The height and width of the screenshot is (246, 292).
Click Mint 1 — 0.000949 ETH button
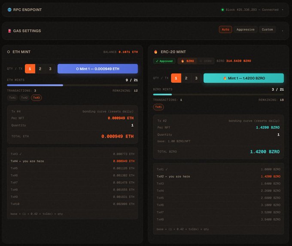[97, 69]
